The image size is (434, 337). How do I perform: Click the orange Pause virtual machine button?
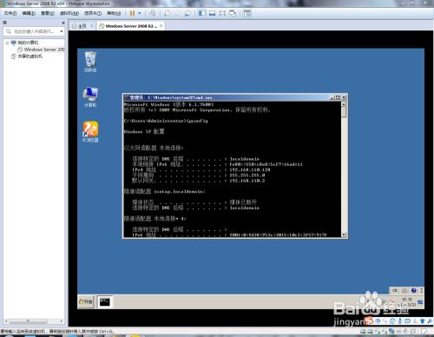(132, 13)
